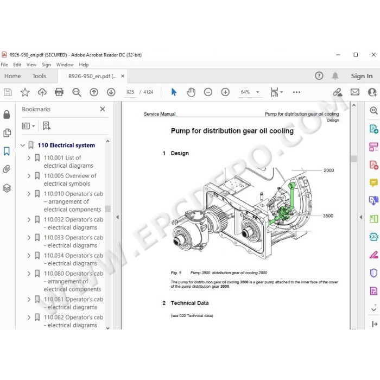
Task: Collapse the right tools pane arrow
Action: coord(361,217)
